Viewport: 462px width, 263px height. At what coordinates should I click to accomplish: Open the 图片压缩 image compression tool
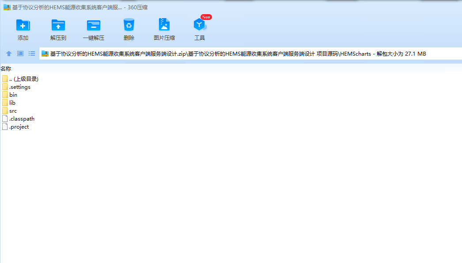164,24
